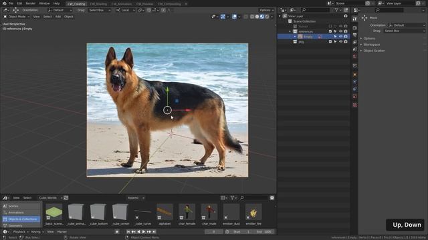Open the Help menu

point(56,3)
